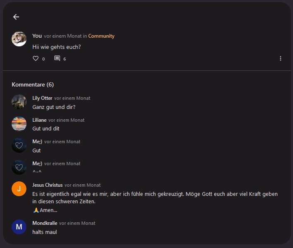Click the 'You' author name
This screenshot has width=293, height=248.
point(37,36)
